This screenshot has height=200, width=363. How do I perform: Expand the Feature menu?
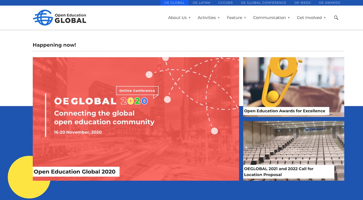coord(237,18)
